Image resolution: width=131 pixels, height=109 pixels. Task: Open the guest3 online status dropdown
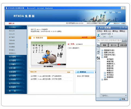(112, 34)
